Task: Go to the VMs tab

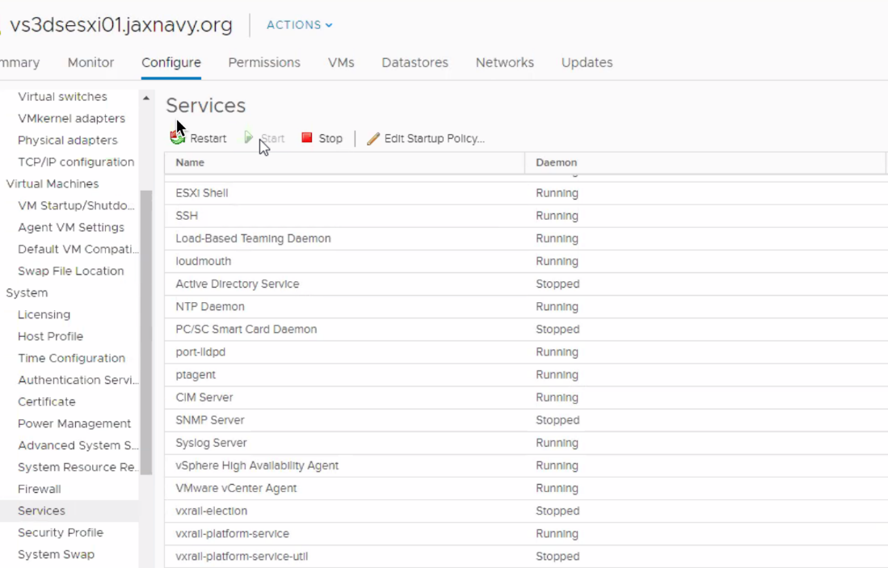Action: (x=341, y=62)
